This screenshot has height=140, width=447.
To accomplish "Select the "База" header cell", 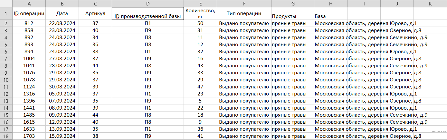I will 330,16.
